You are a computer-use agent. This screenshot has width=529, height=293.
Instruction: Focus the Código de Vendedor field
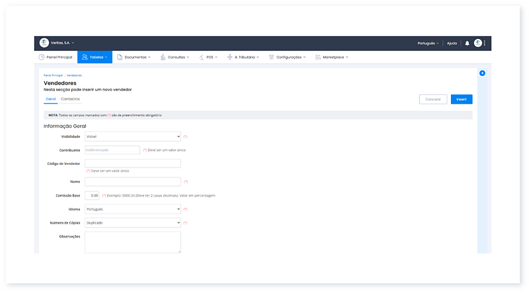(132, 163)
